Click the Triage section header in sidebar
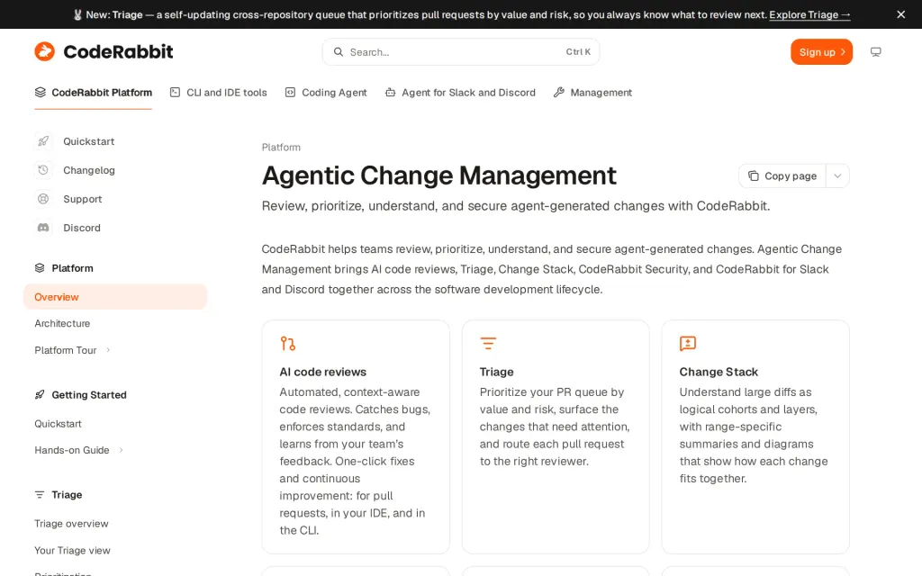 pos(67,495)
